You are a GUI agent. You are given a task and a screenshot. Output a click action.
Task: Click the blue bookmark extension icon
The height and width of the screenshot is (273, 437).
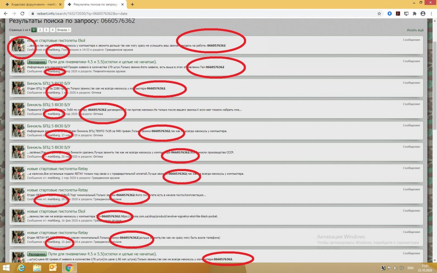point(389,13)
